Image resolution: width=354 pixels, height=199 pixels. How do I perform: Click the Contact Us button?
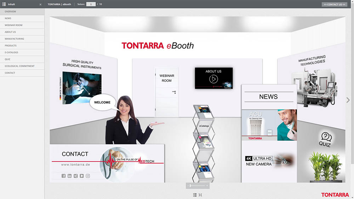pyautogui.click(x=334, y=5)
